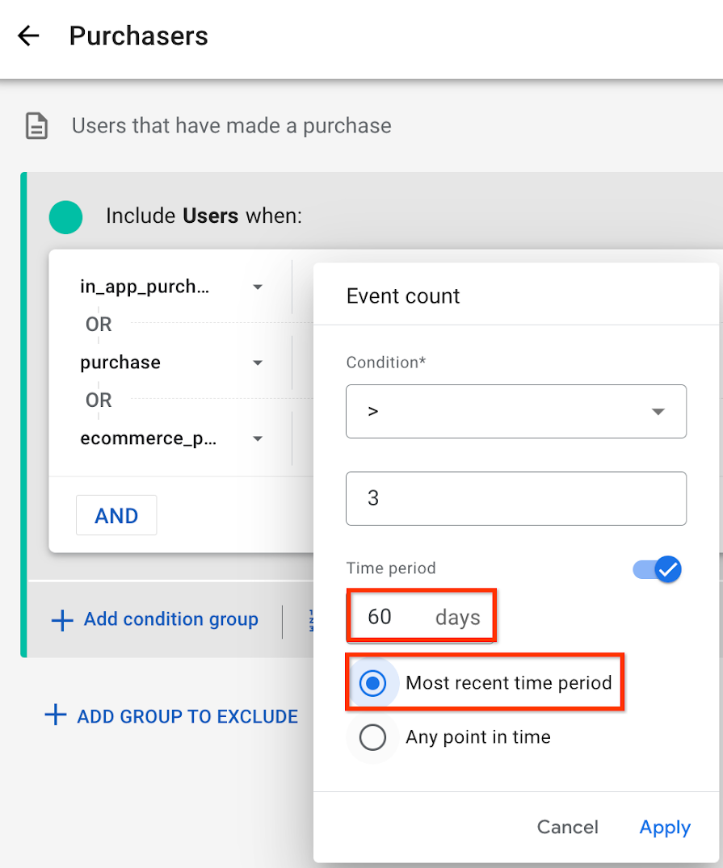Click the plus icon beside Add condition group
This screenshot has width=723, height=868.
(62, 621)
